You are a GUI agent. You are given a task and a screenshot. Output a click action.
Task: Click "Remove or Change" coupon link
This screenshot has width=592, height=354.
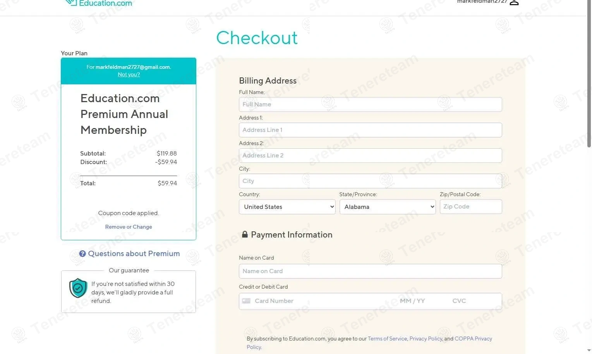(129, 227)
